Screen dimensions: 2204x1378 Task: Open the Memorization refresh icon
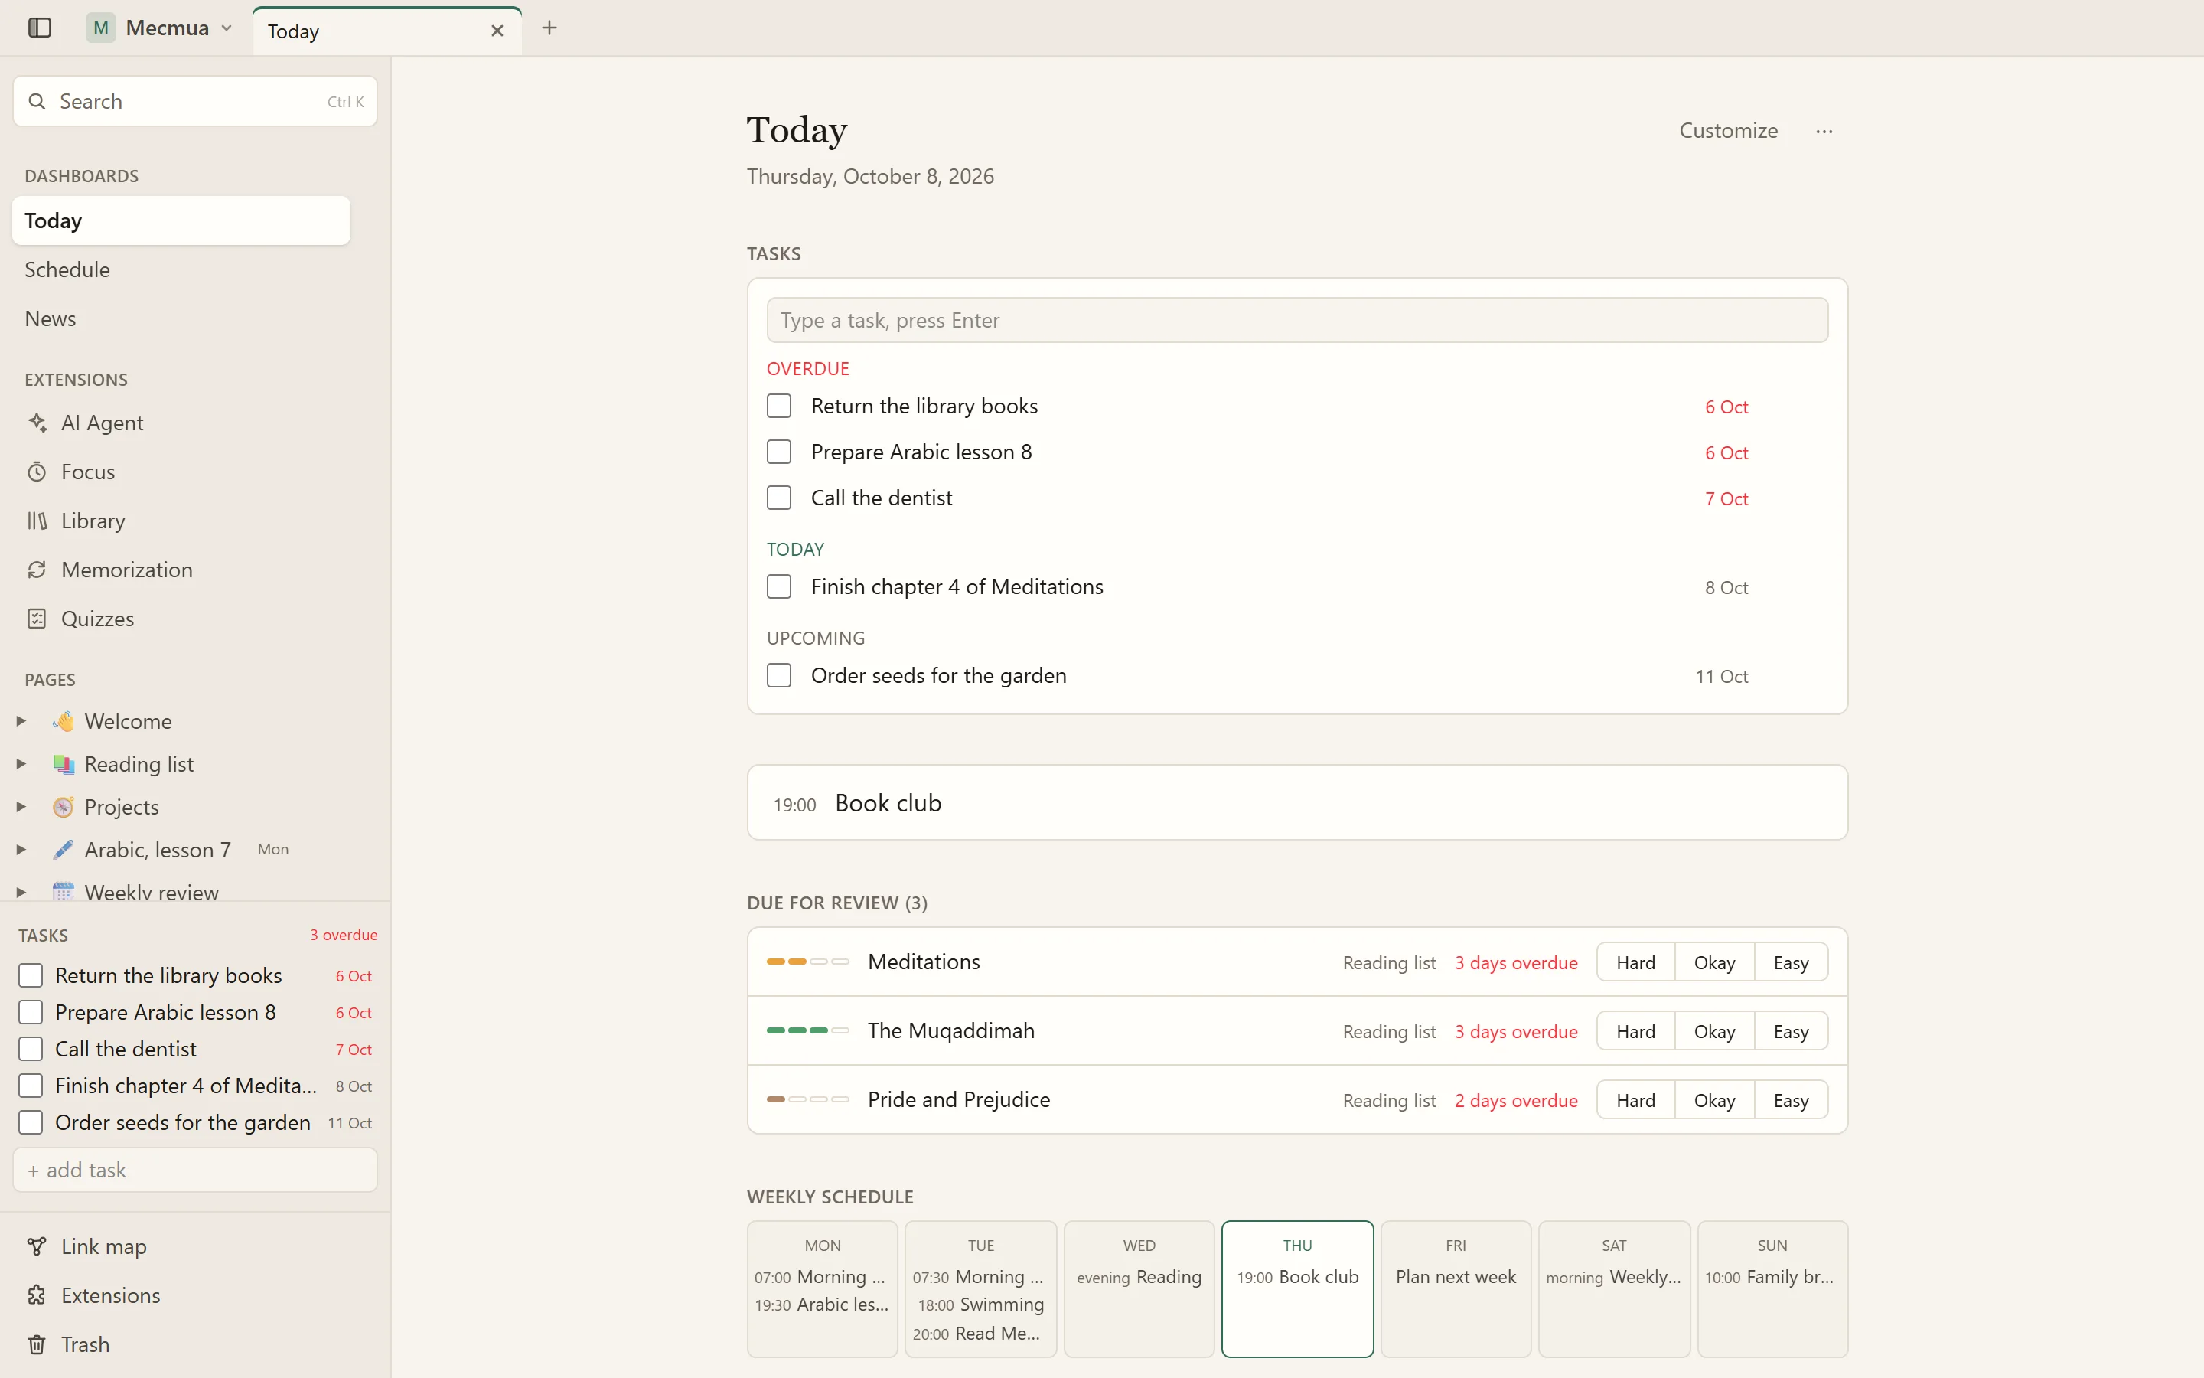tap(37, 570)
